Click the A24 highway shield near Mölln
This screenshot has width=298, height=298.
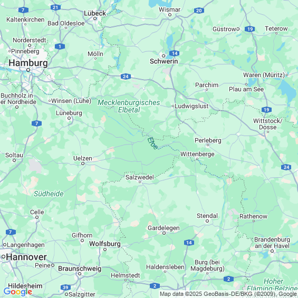click(126, 76)
